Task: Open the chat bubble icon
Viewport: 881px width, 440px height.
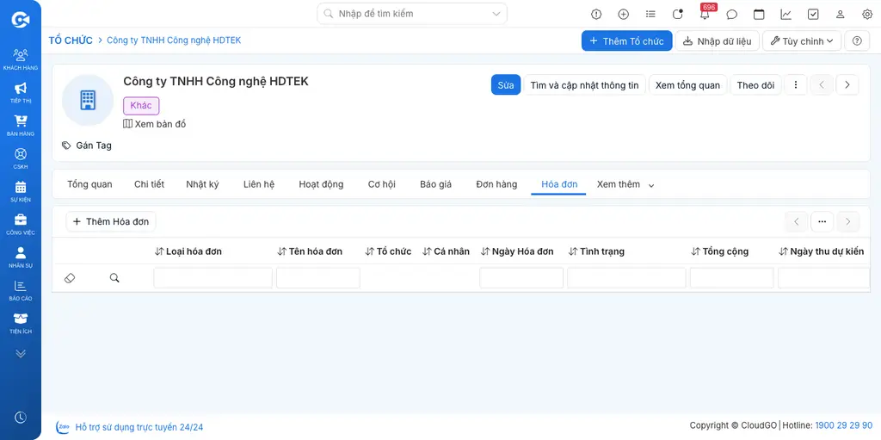Action: (x=731, y=14)
